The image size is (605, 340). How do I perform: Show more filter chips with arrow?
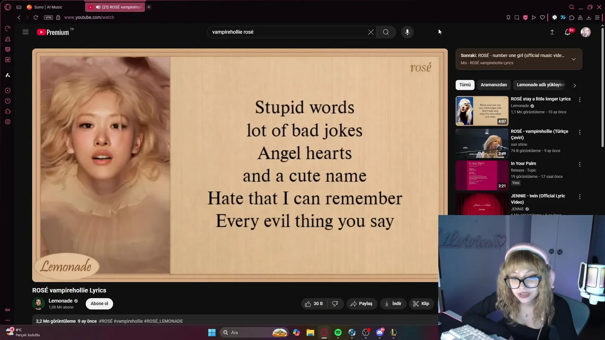[574, 85]
